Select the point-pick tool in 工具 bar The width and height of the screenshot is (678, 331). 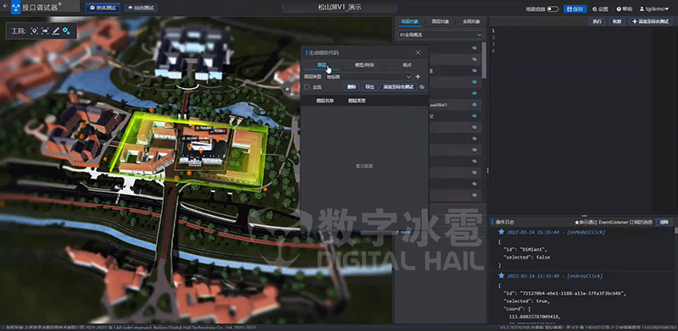click(x=35, y=30)
